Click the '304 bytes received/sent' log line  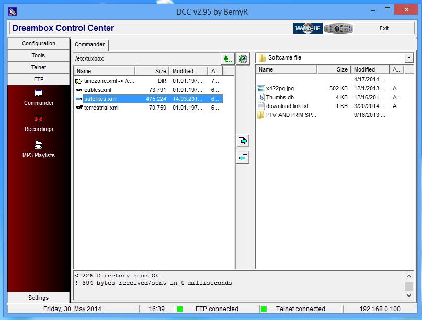[x=153, y=283]
